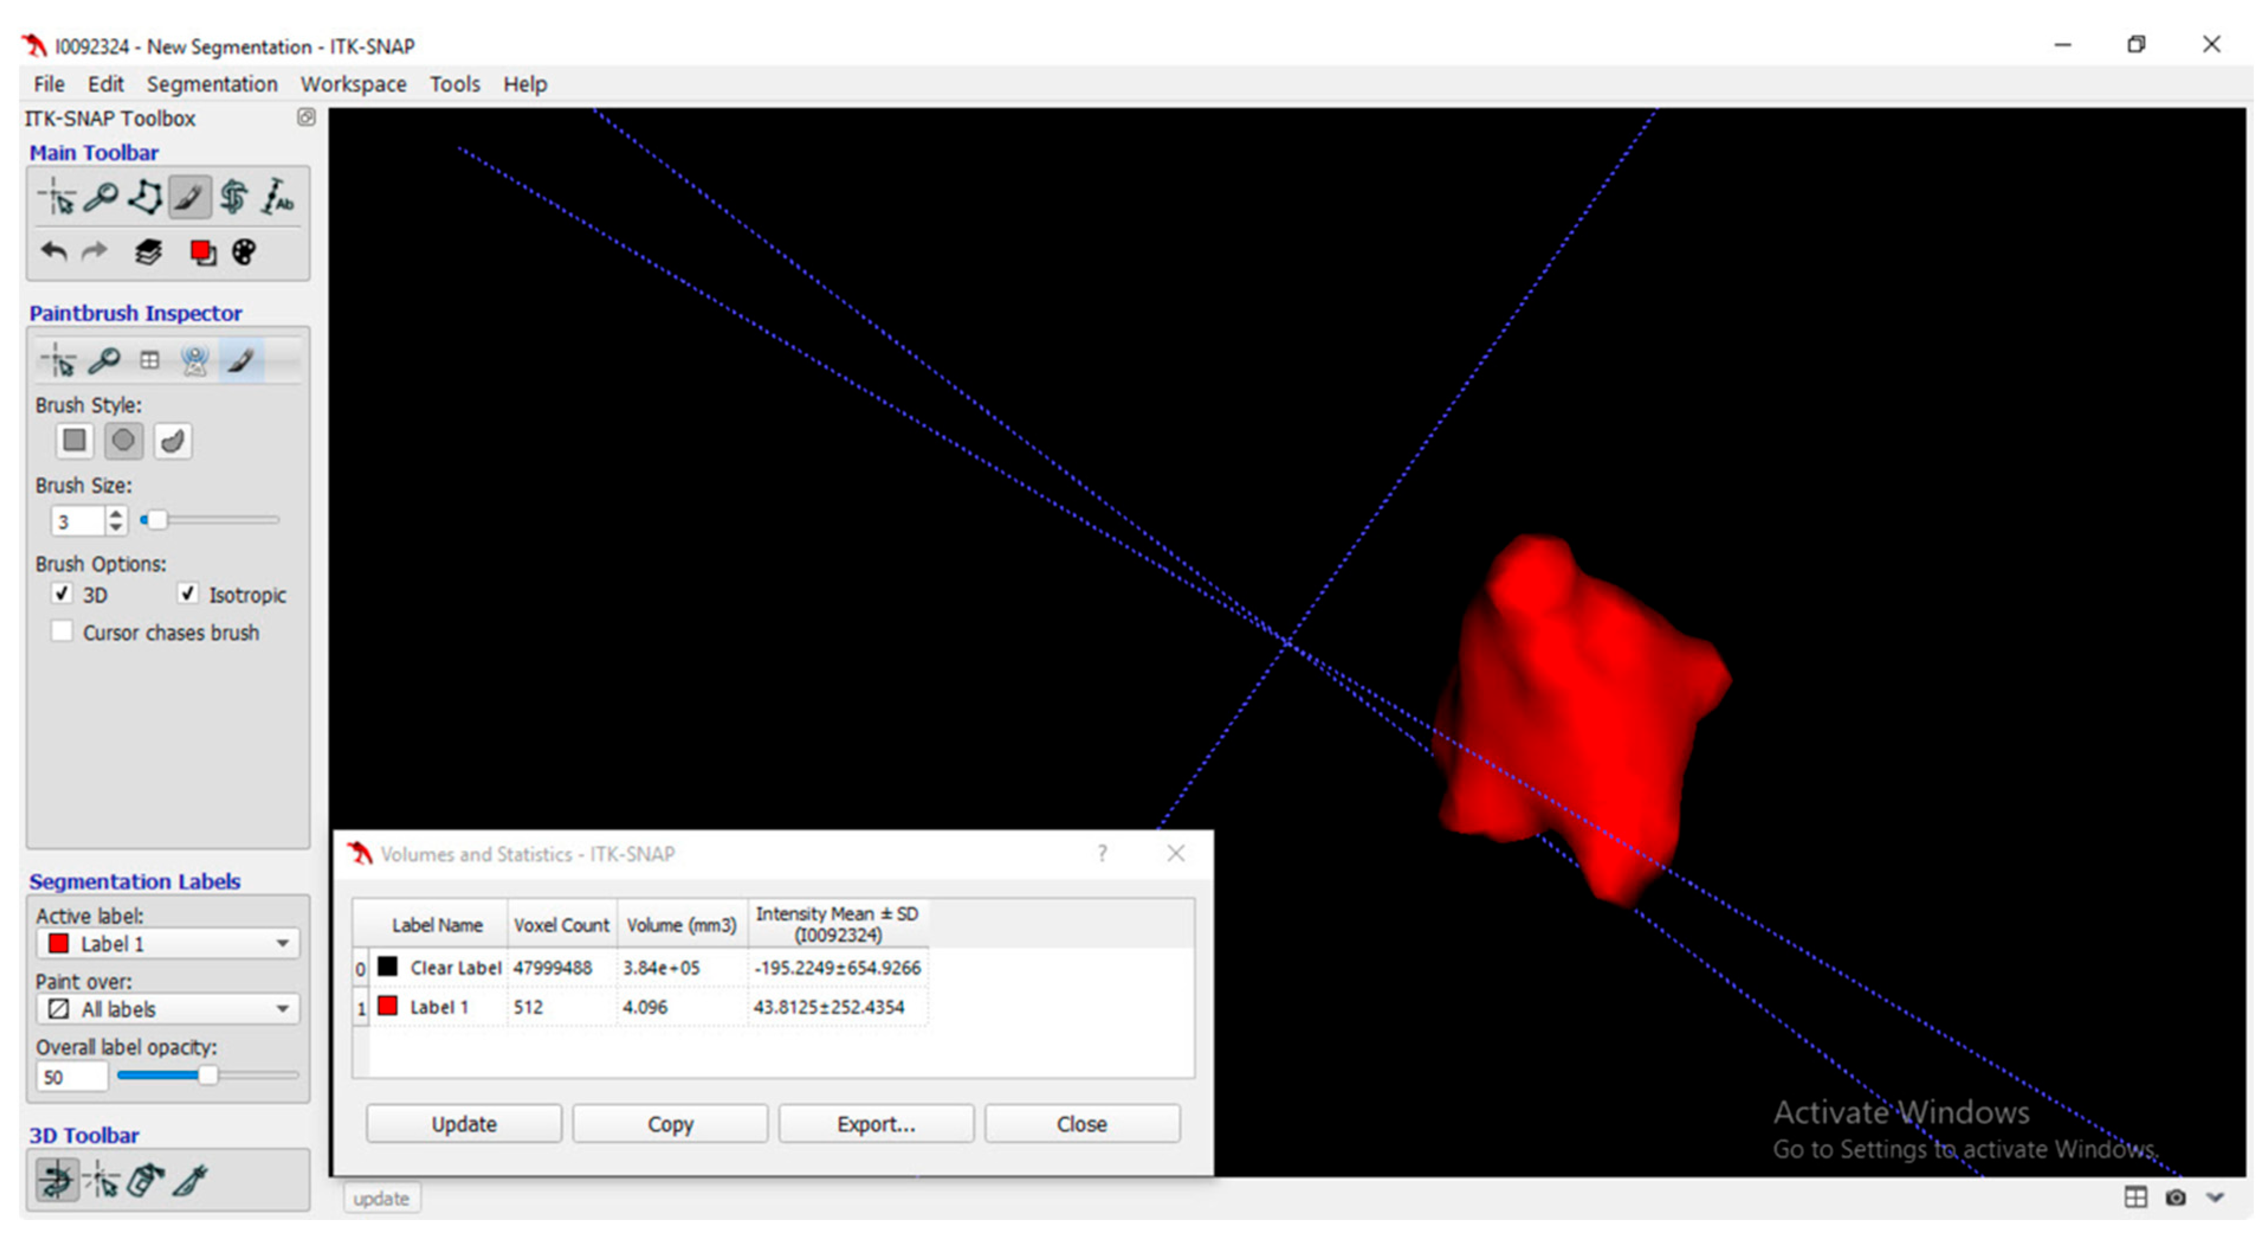2266x1236 pixels.
Task: Select the polygon drawing tool
Action: click(145, 197)
